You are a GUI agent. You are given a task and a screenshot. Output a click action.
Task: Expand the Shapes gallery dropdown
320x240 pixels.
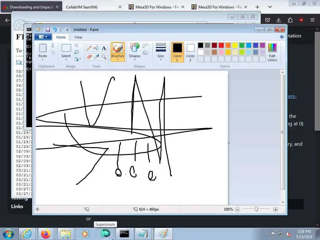click(135, 60)
